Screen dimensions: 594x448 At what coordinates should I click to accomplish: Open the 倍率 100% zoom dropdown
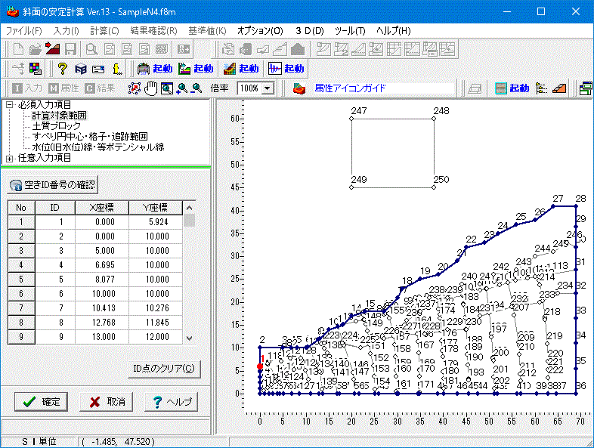[x=268, y=88]
